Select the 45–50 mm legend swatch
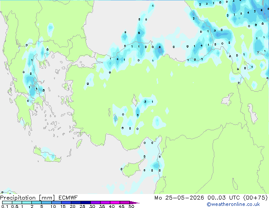Screen dimensions: 269x208 click(x=125, y=202)
